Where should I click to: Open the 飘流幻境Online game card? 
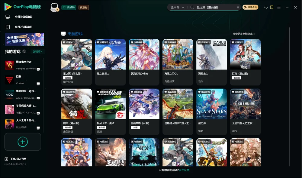[144, 62]
